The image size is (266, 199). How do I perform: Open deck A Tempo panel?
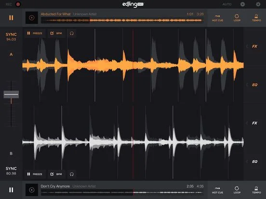coord(256,18)
